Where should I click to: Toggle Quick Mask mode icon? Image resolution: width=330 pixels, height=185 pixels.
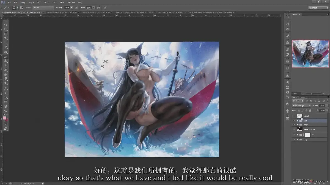6,124
